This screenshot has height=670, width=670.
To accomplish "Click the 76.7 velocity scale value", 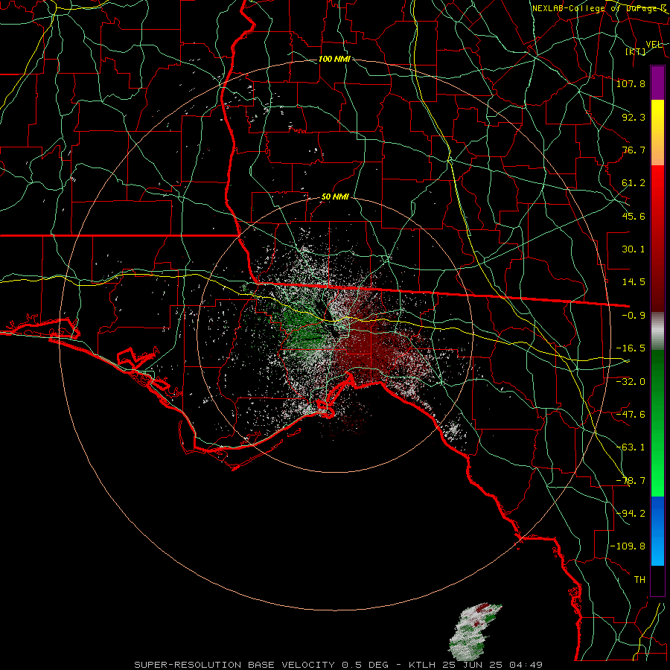I will pyautogui.click(x=634, y=150).
